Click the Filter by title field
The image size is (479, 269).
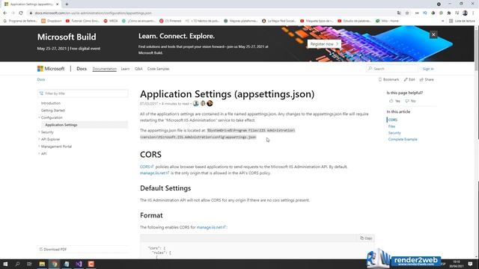(x=83, y=93)
